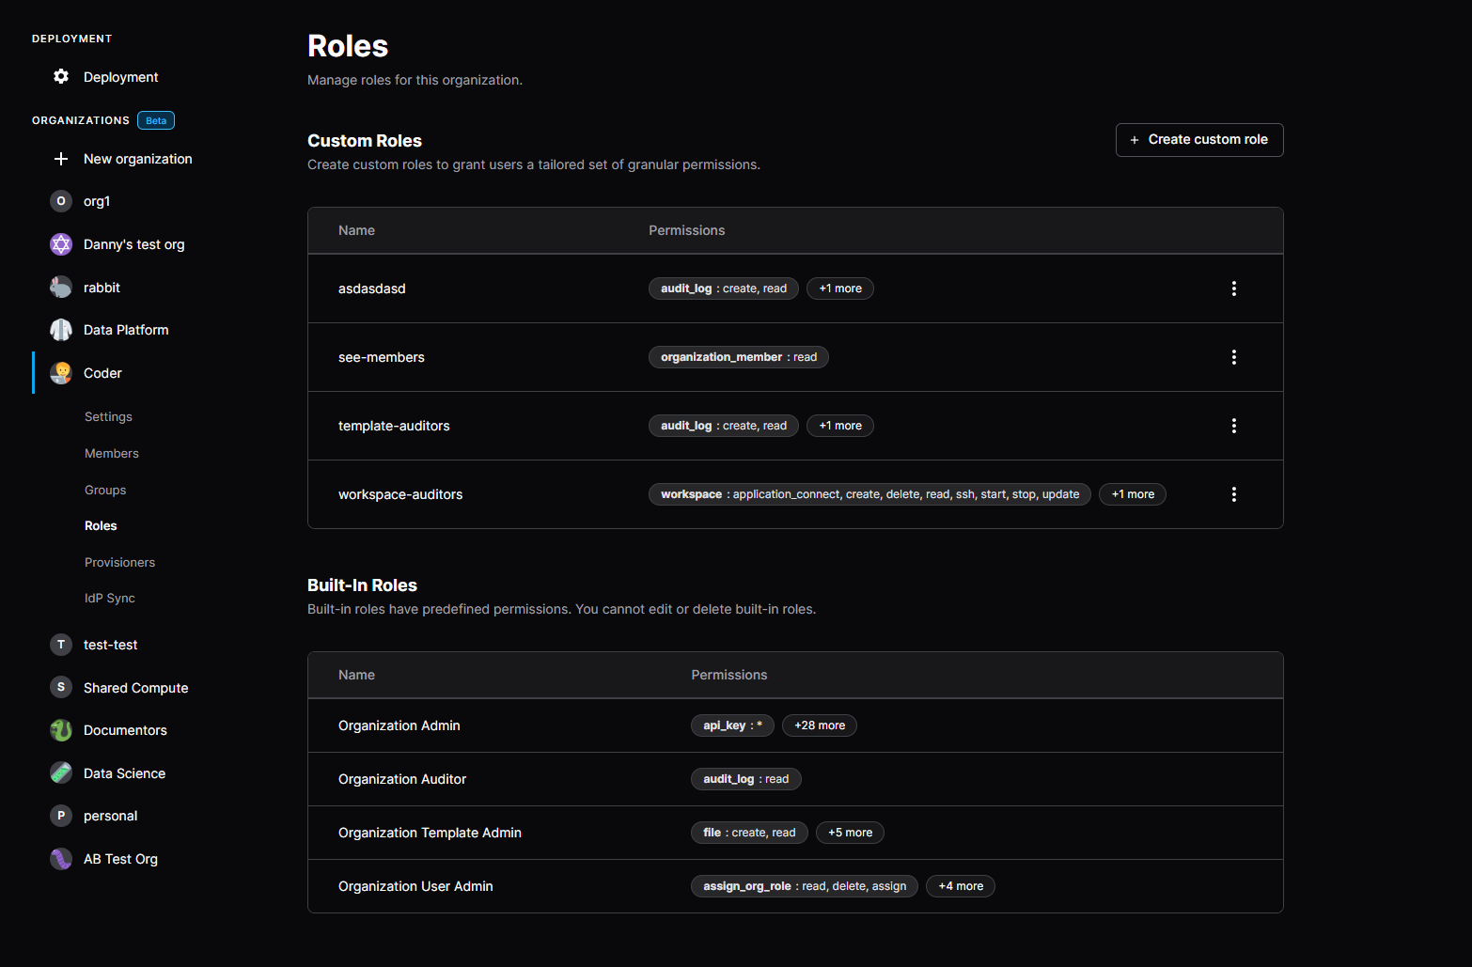Open actions menu for asdasdasd role
This screenshot has width=1472, height=967.
1233,288
